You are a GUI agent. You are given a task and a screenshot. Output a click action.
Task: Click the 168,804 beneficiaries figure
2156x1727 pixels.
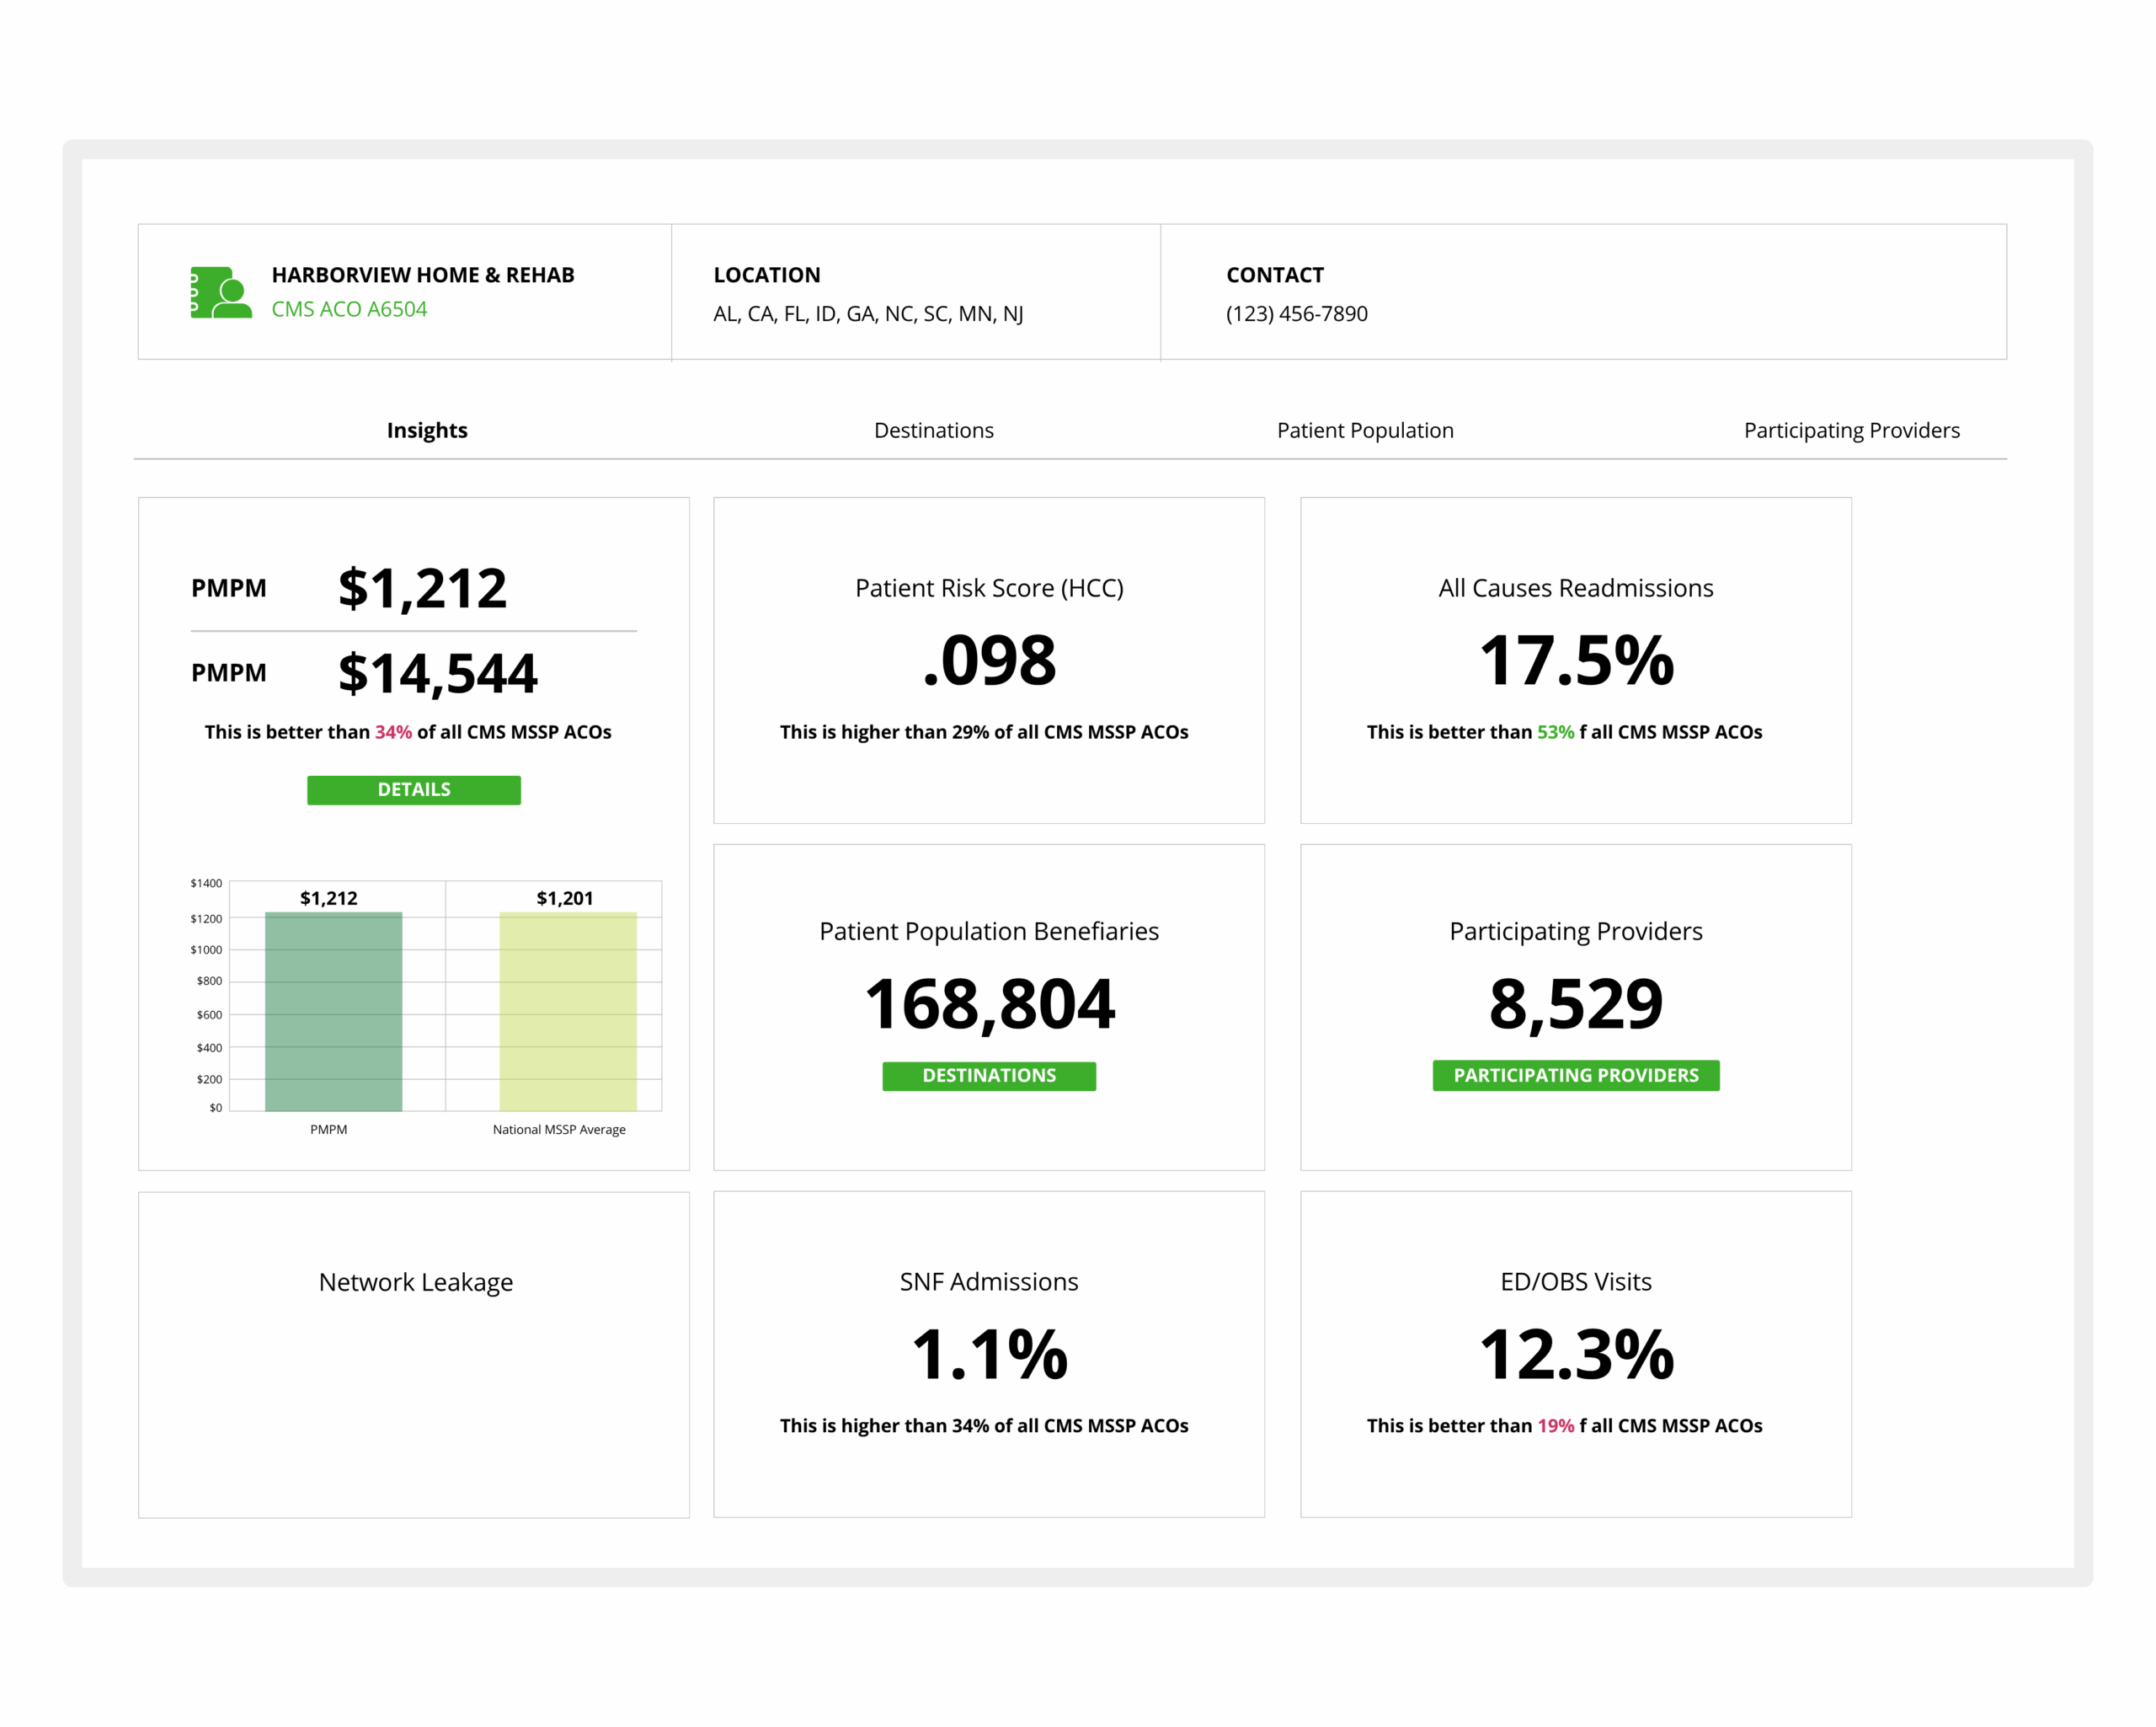[988, 1003]
